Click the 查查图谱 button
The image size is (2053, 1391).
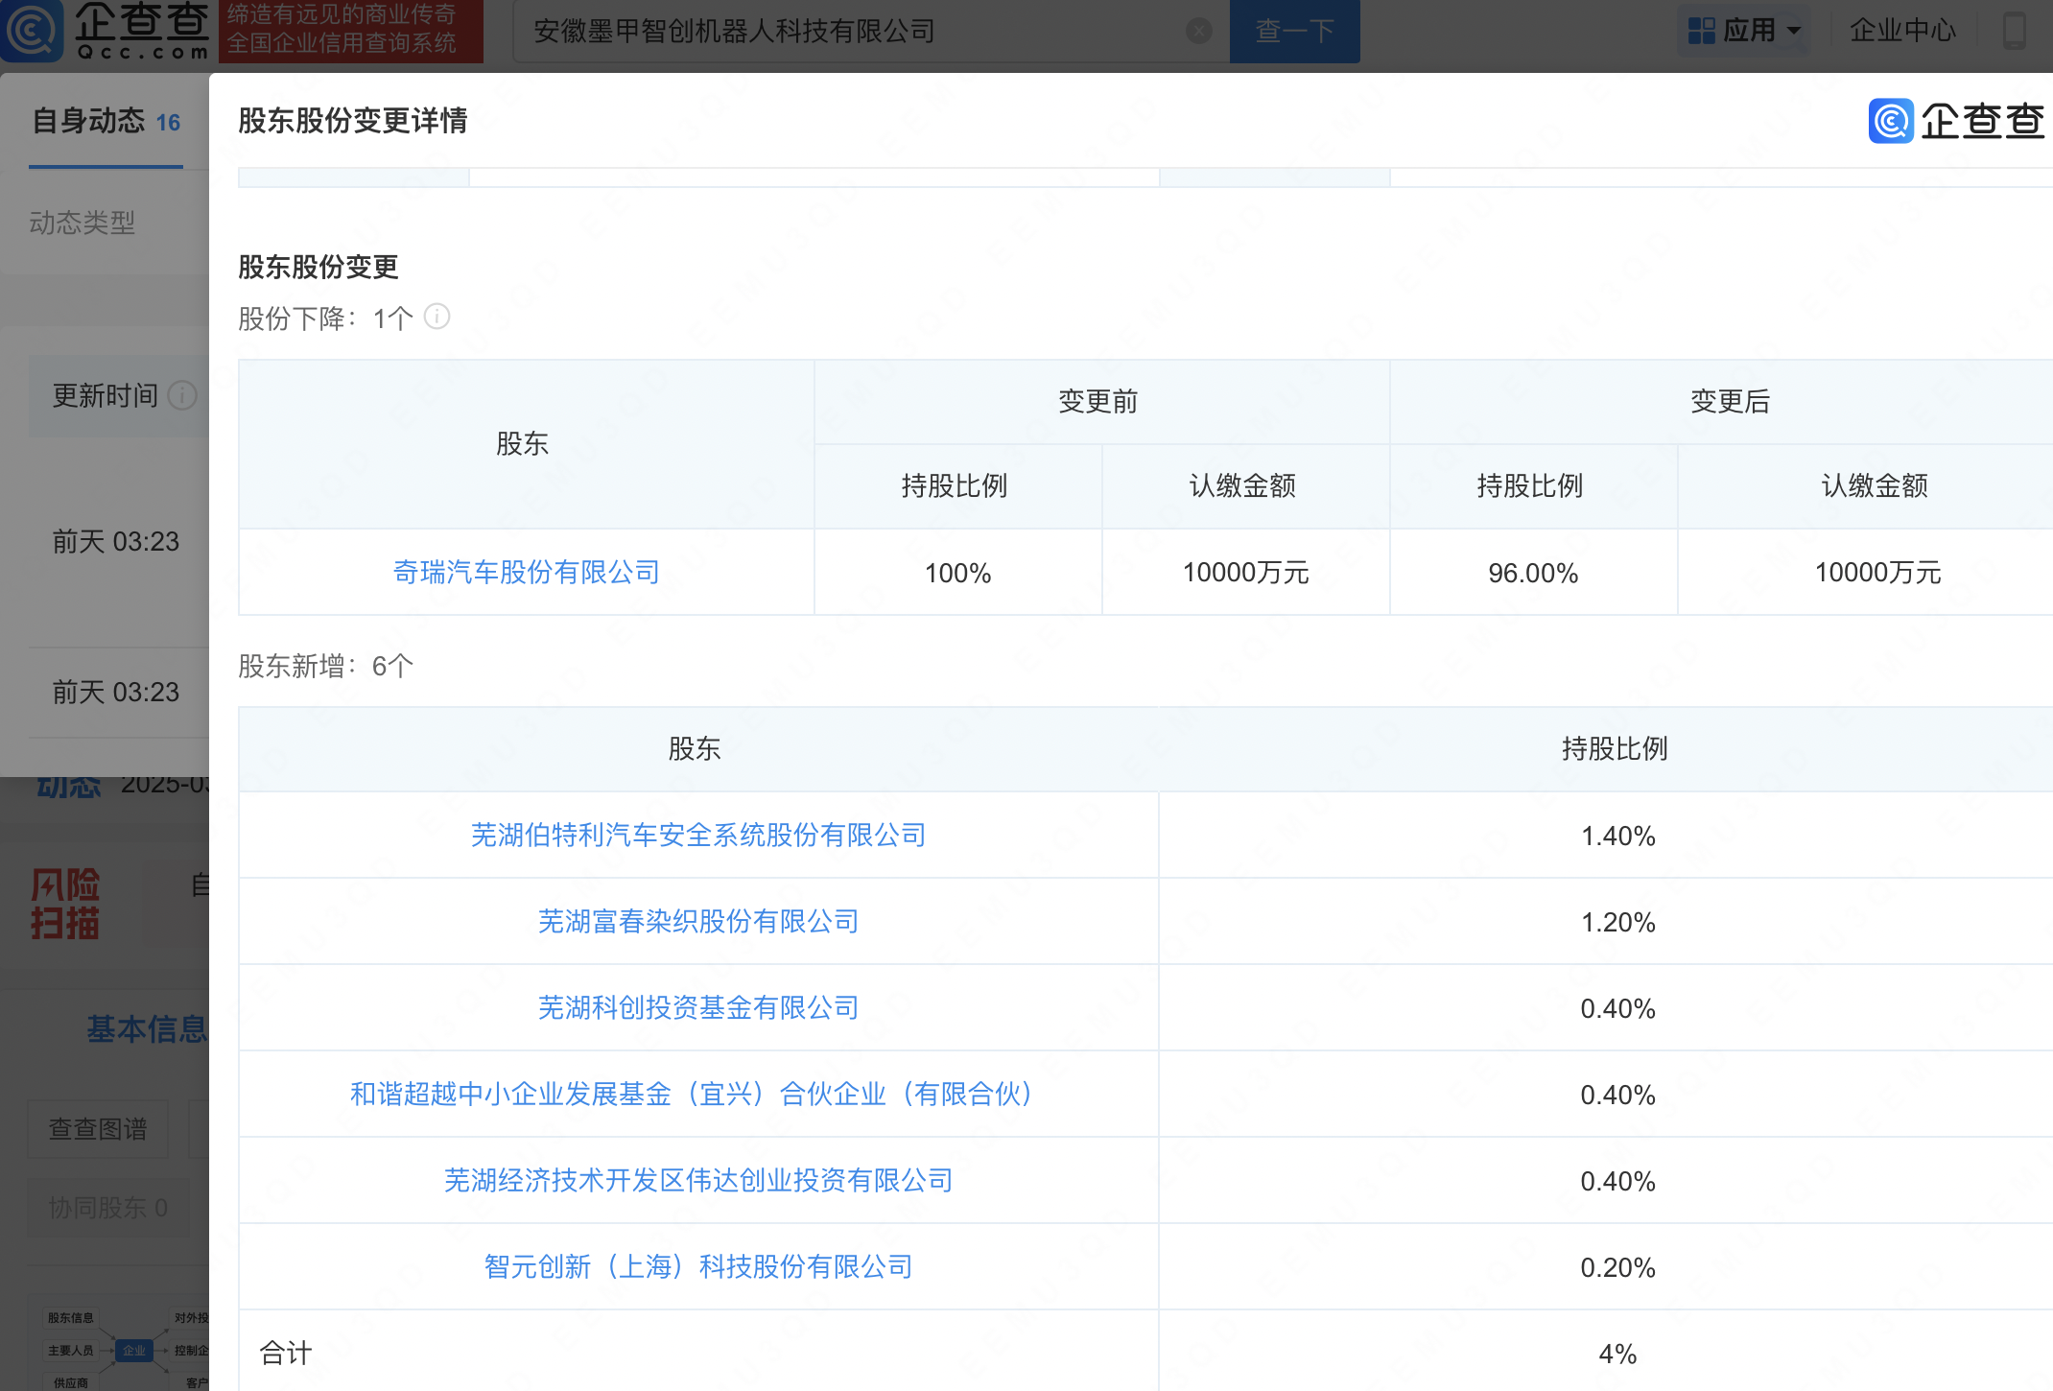pyautogui.click(x=98, y=1129)
